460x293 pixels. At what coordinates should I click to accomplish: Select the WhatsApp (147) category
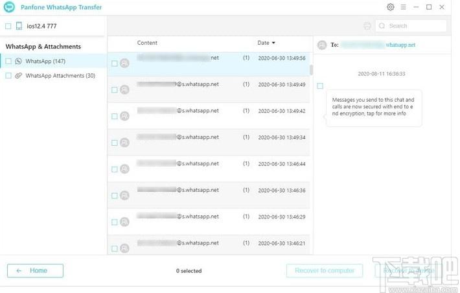[45, 61]
